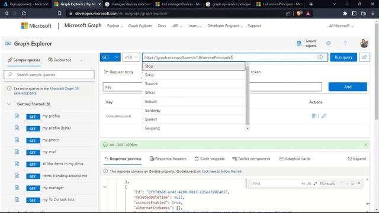Click the browser back arrow
Viewport: 379px width, 213px height.
click(6, 14)
